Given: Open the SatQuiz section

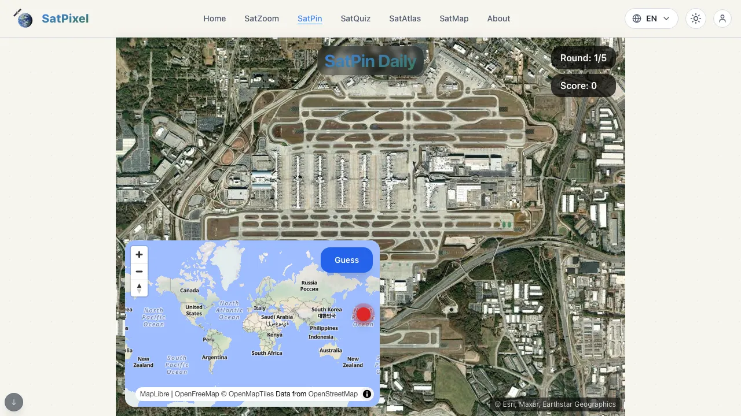Looking at the screenshot, I should point(355,18).
